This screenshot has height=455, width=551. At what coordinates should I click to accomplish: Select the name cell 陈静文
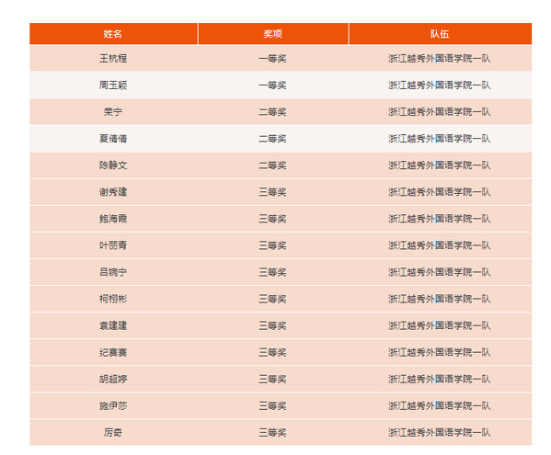pyautogui.click(x=113, y=165)
